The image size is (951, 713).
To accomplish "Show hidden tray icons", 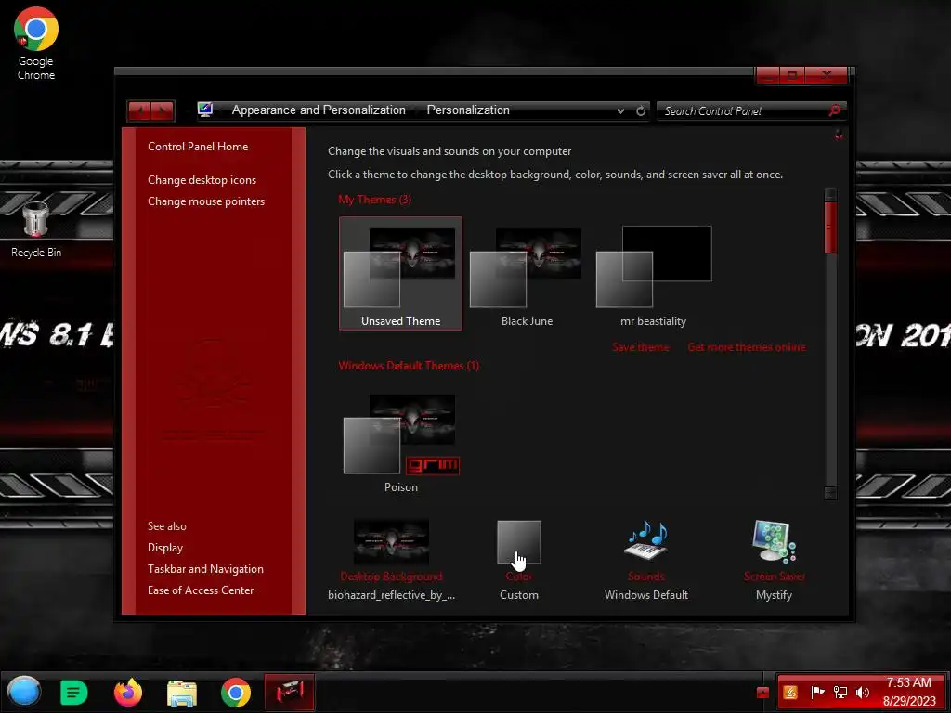I will tap(763, 693).
